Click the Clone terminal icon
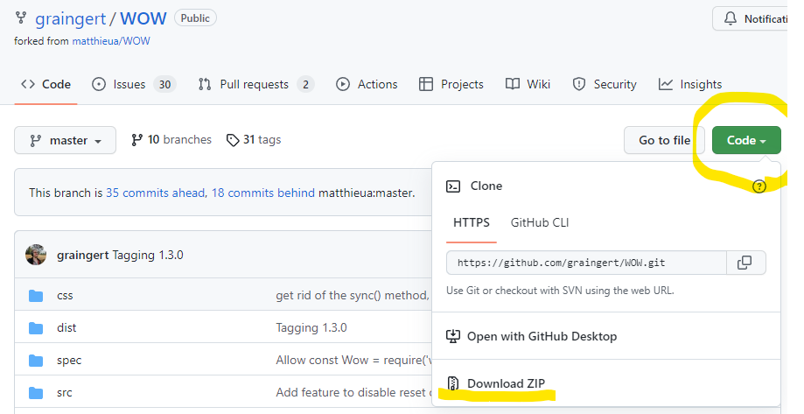 click(453, 186)
